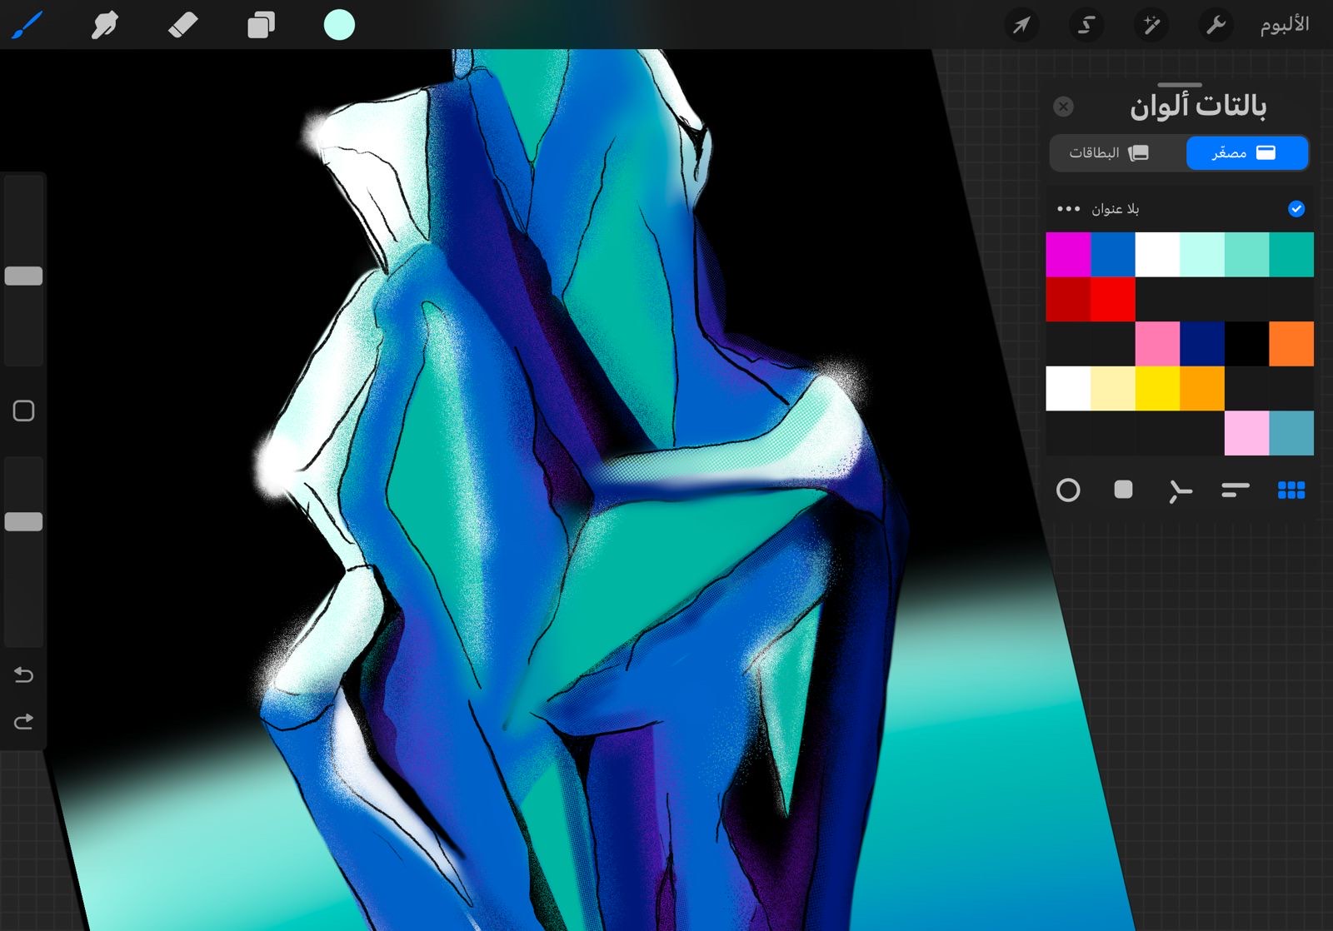Select the dark red swatch
Image resolution: width=1333 pixels, height=931 pixels.
click(1068, 299)
